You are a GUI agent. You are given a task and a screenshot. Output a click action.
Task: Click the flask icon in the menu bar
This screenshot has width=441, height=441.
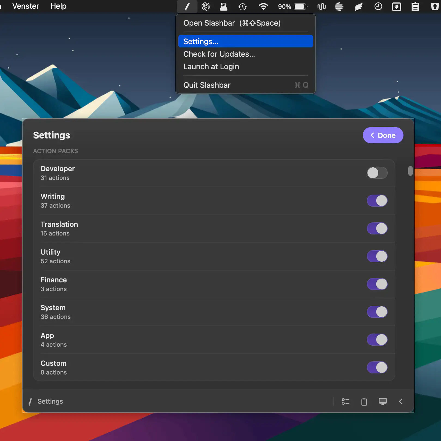tap(224, 7)
